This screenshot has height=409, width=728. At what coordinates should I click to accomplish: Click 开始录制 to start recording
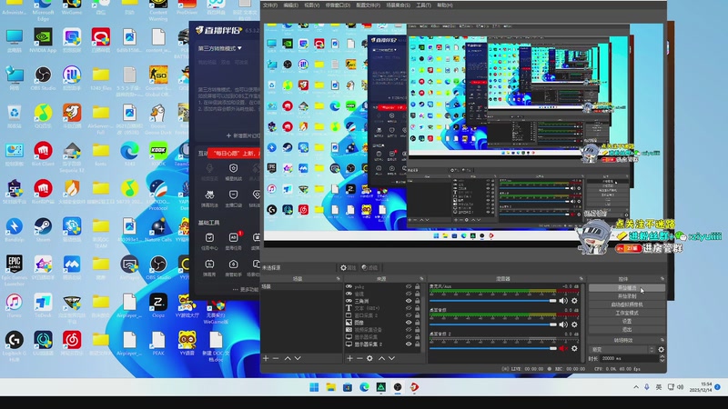coord(627,296)
